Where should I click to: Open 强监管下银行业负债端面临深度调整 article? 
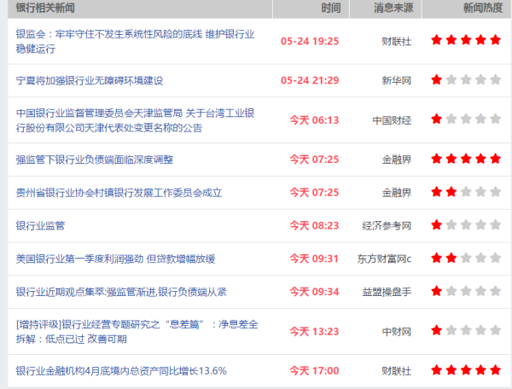pyautogui.click(x=95, y=160)
